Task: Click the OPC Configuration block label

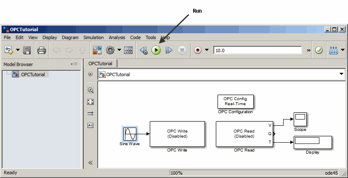Action: click(x=235, y=112)
